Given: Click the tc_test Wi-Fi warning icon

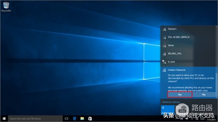Looking at the screenshot, I should [x=164, y=62].
